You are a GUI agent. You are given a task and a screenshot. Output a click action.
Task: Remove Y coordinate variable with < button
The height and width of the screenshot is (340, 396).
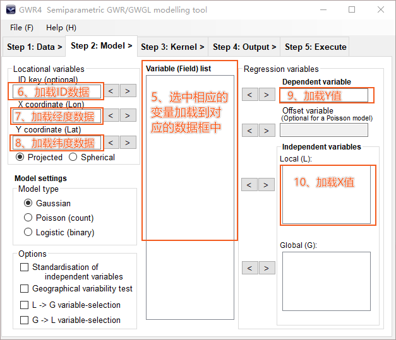coord(111,143)
